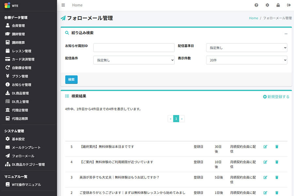
Task: Delete the 英語が苦手でも大丈夫 row
Action: 277,177
